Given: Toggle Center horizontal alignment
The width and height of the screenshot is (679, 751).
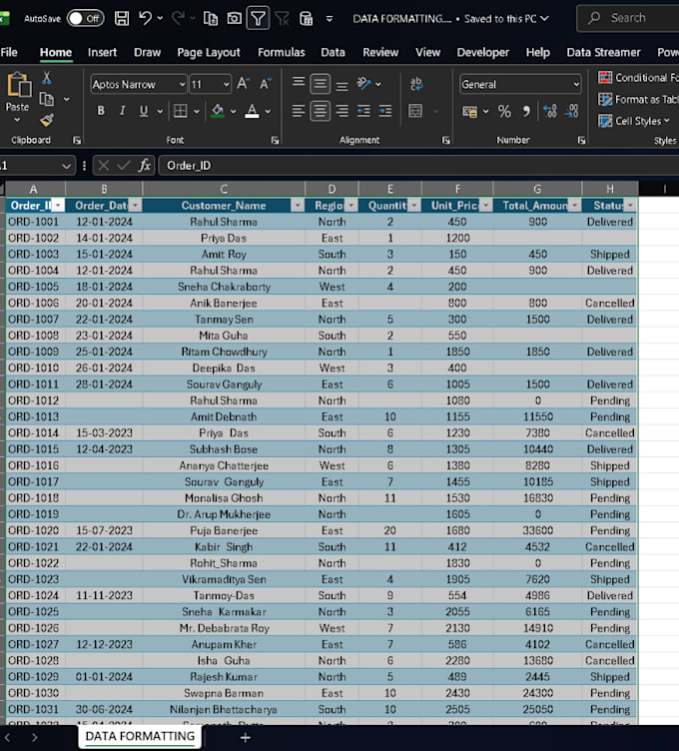Looking at the screenshot, I should 320,111.
